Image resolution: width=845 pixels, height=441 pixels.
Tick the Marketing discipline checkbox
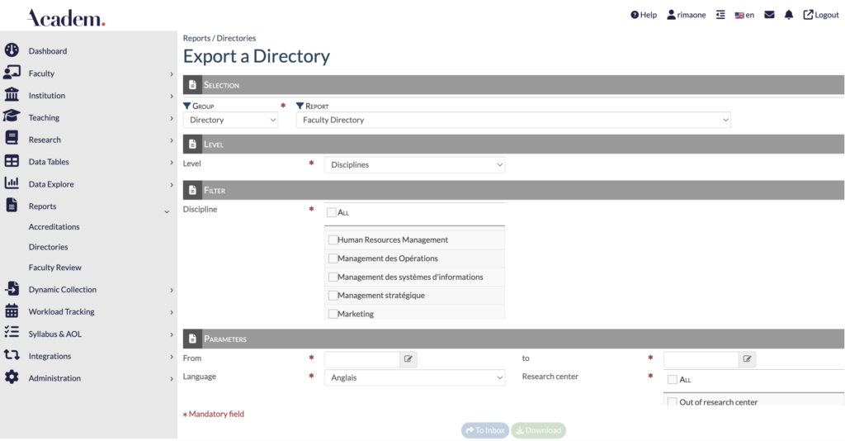pos(333,314)
